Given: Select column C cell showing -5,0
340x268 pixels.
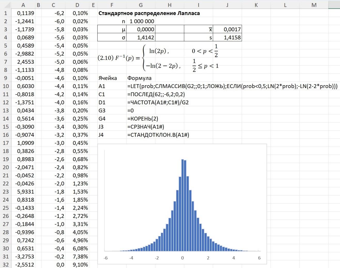Looking at the screenshot, I should [x=53, y=62].
